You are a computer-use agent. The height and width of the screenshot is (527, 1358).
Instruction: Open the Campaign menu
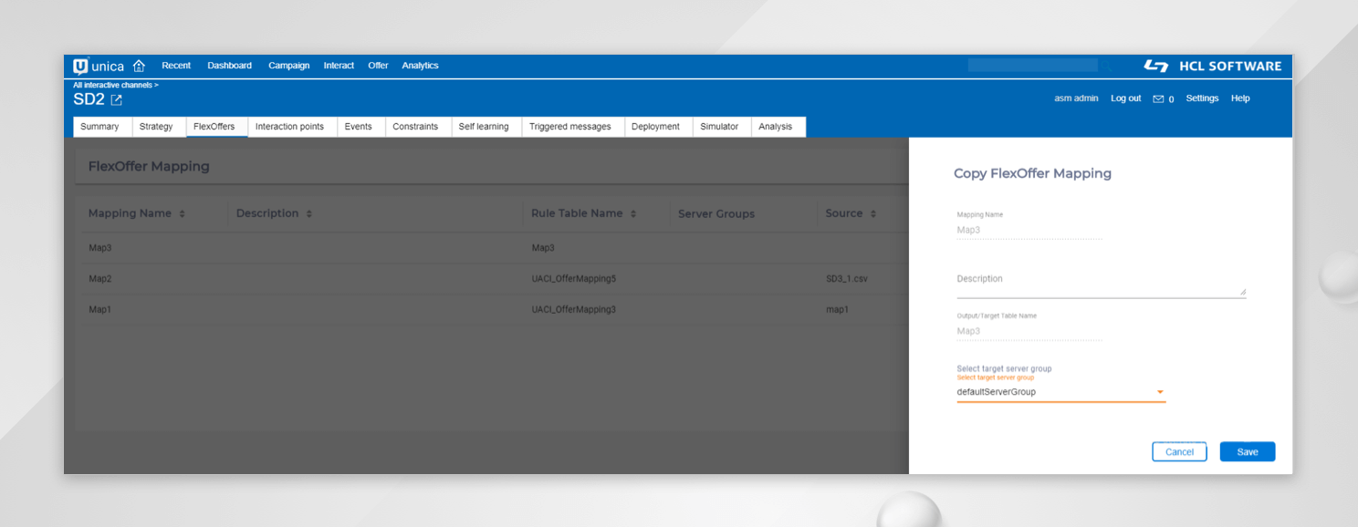coord(288,66)
